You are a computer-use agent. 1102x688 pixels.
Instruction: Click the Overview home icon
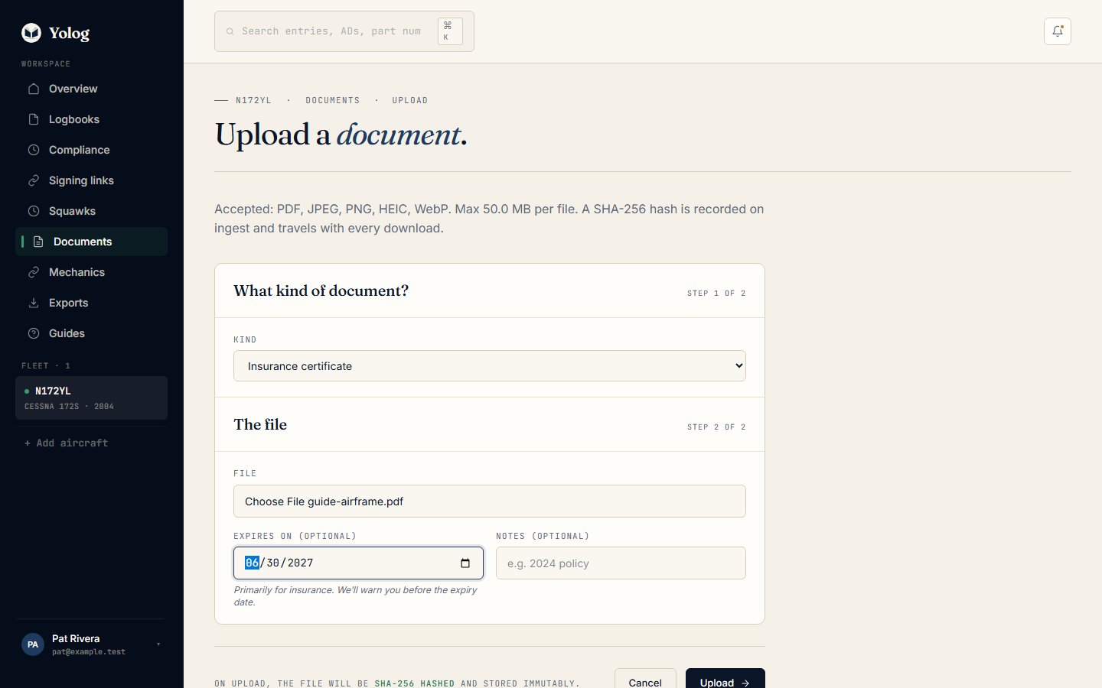(x=34, y=89)
